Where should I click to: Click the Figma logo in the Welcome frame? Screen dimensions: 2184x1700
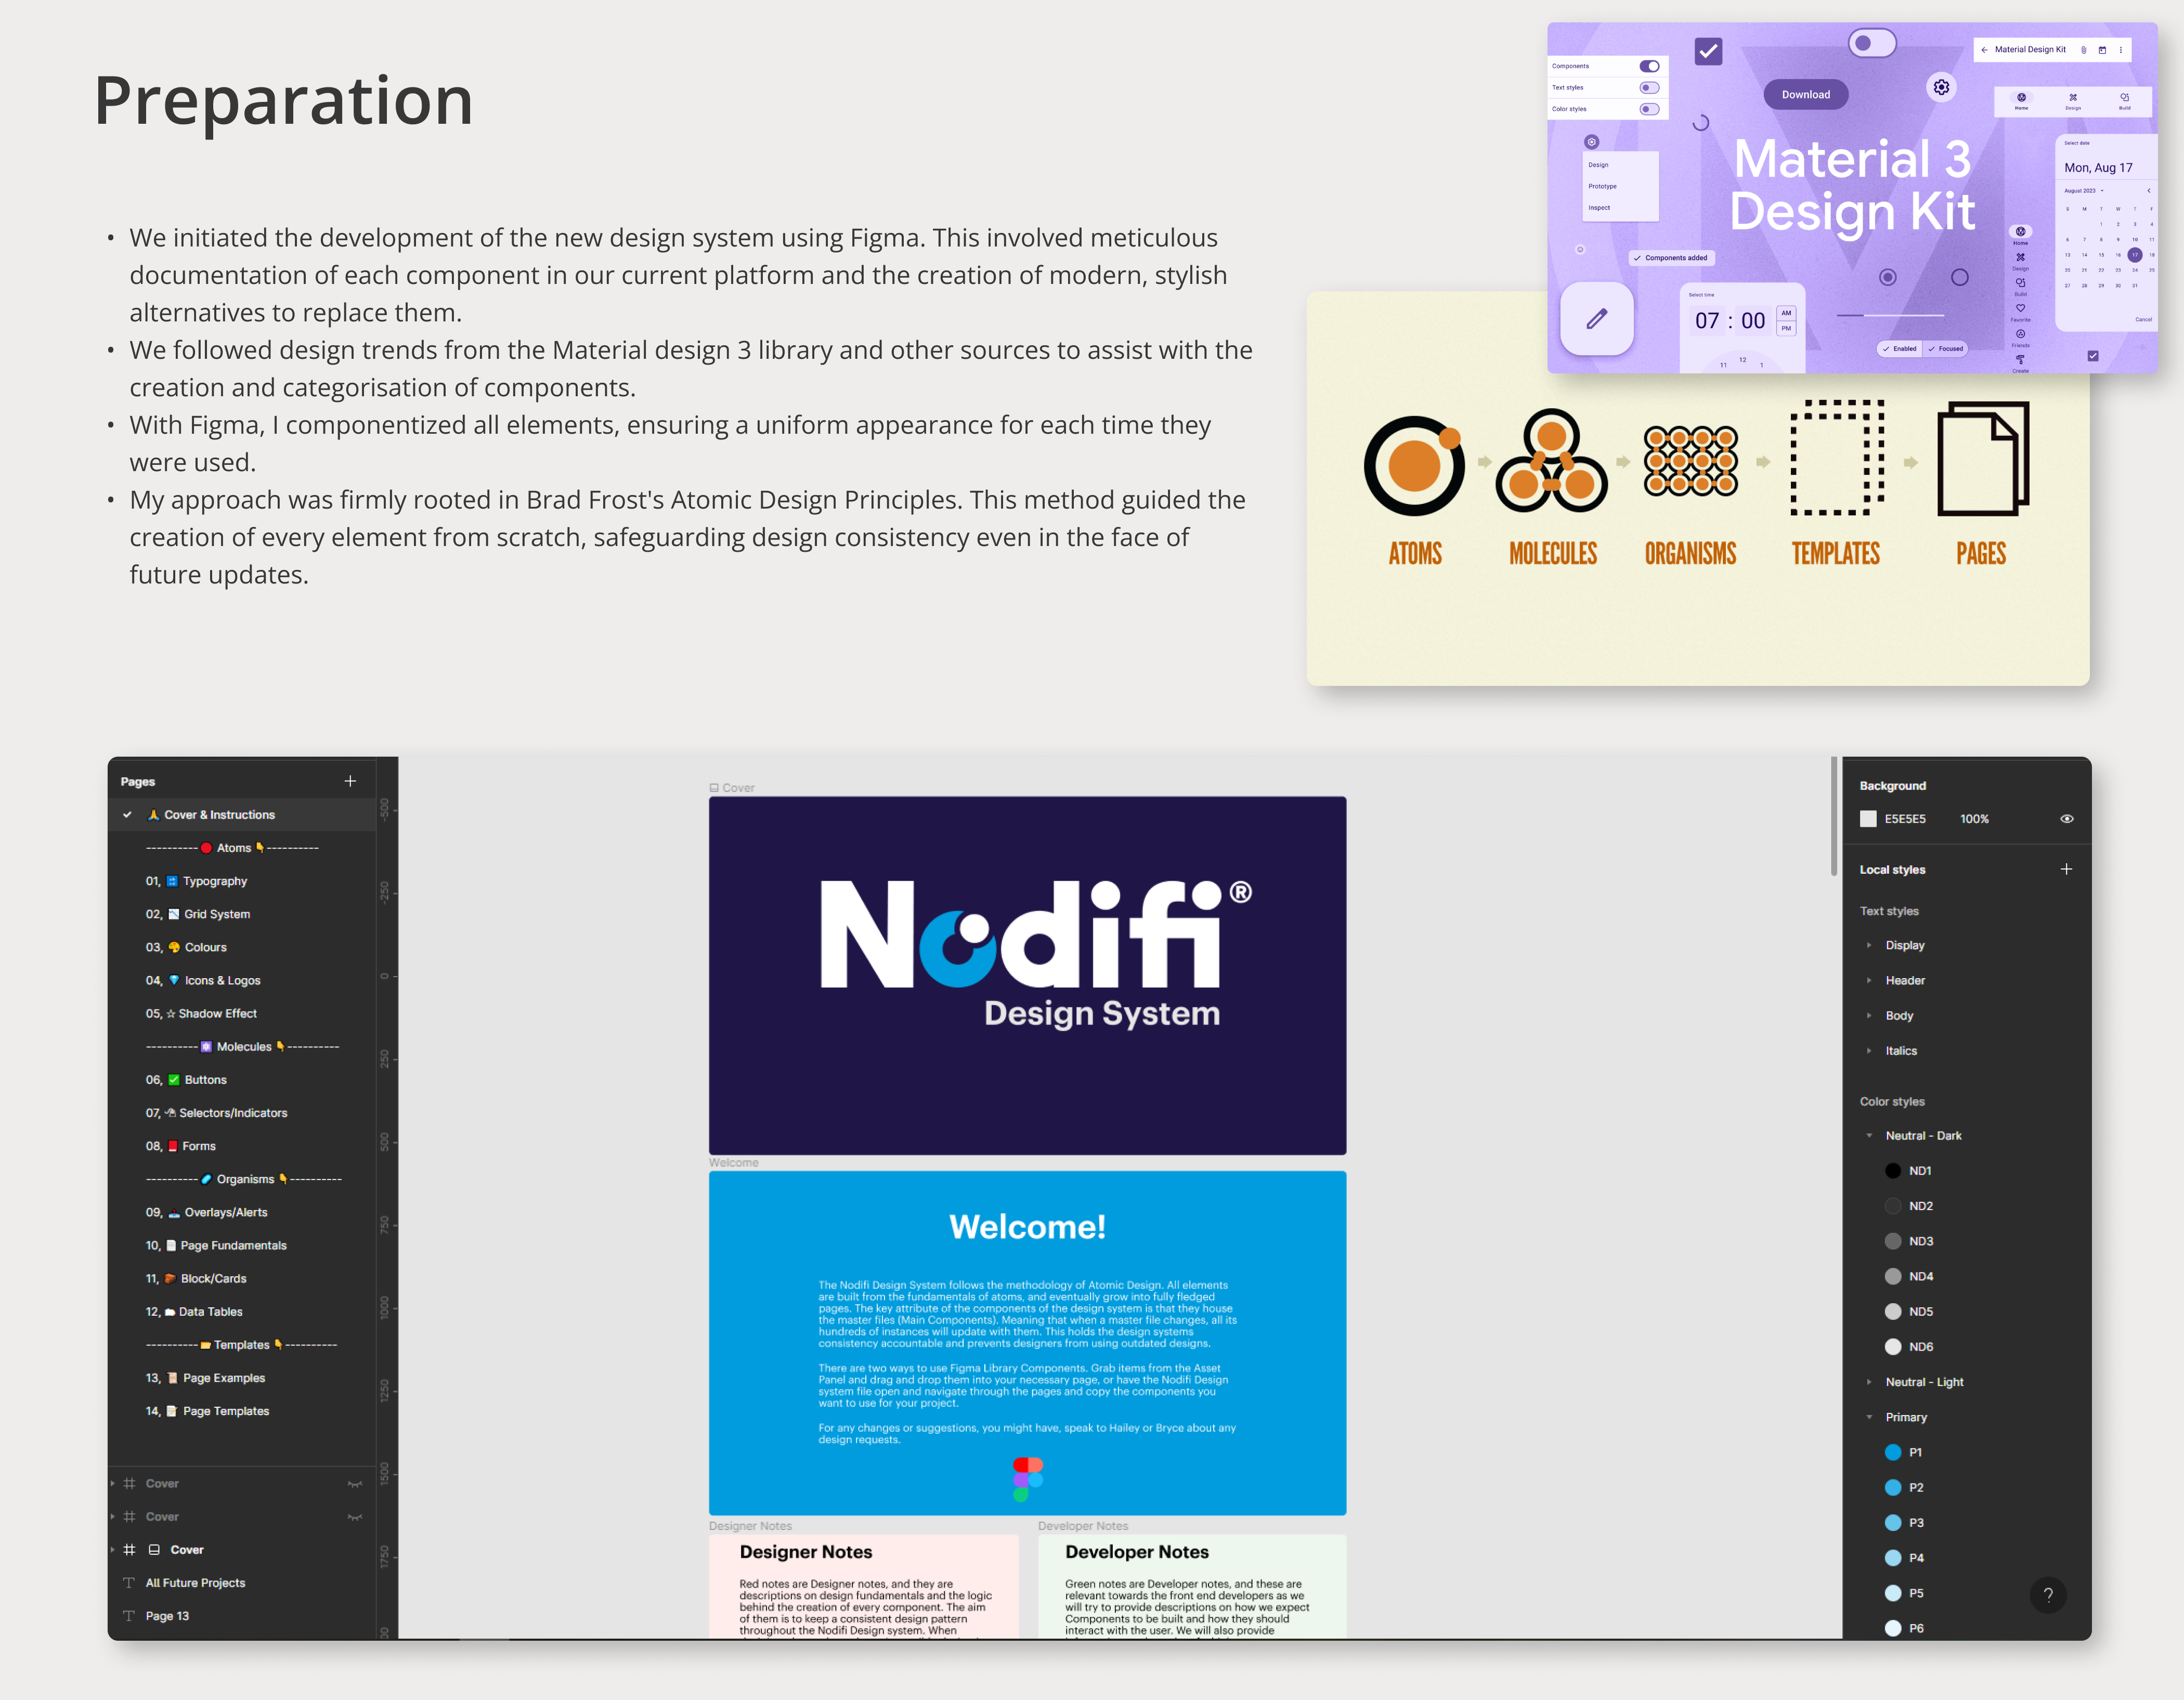(x=1027, y=1479)
